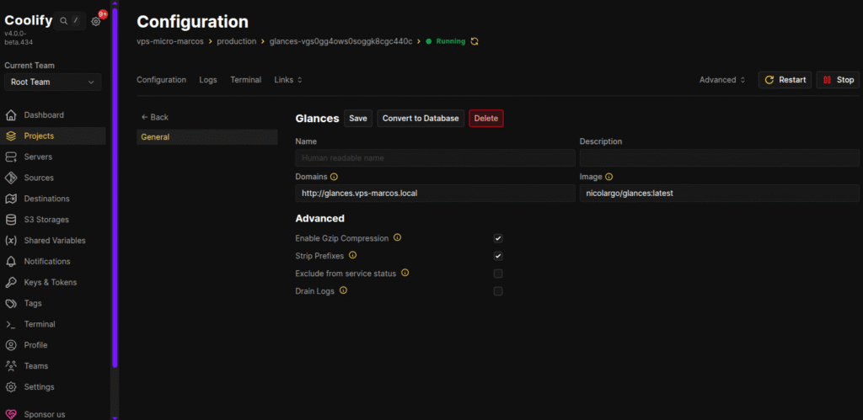Click the Notifications bell icon

(11, 262)
